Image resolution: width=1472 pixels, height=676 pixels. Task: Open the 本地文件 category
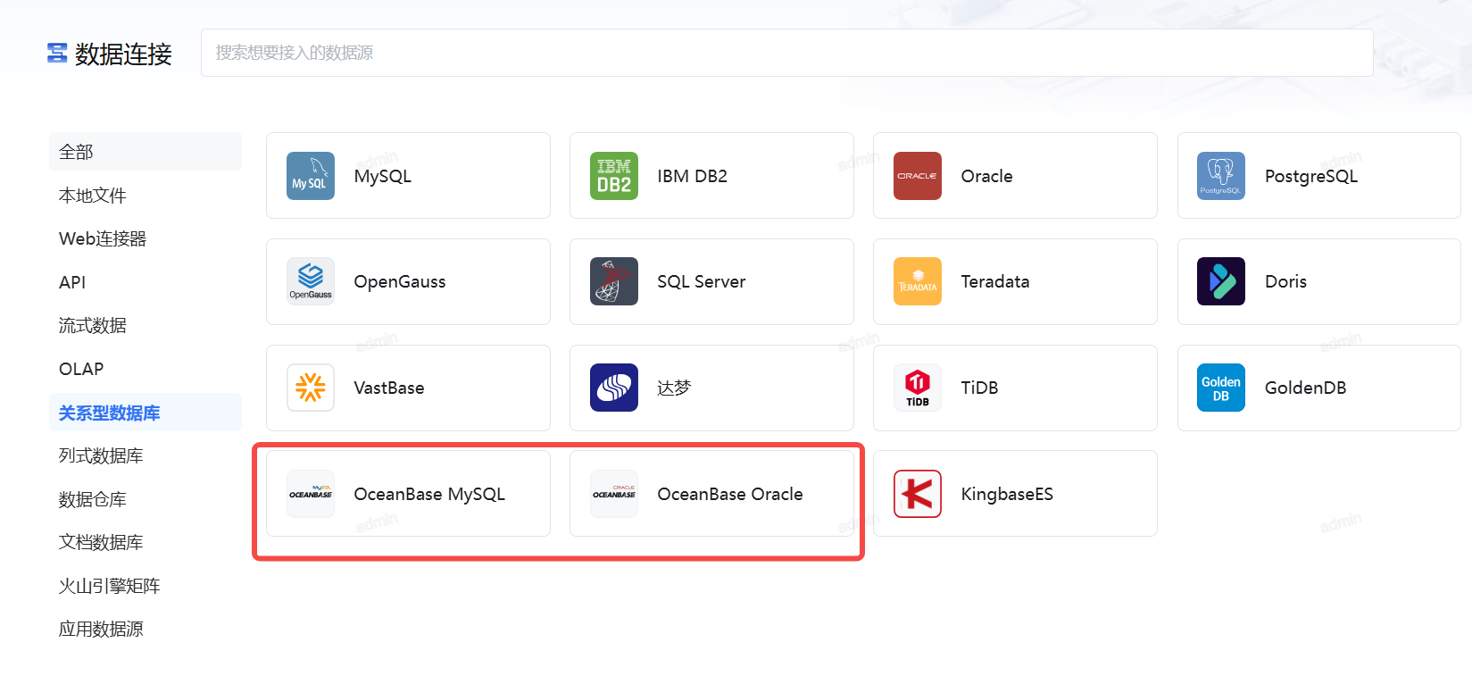click(x=146, y=196)
